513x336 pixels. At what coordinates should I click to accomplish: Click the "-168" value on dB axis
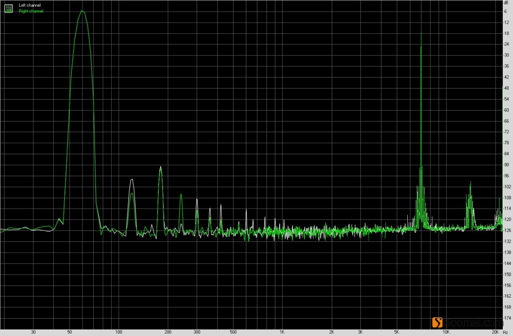pyautogui.click(x=507, y=307)
